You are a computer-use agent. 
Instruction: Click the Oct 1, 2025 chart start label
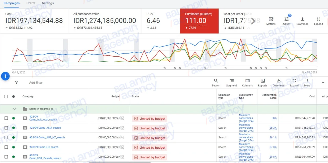click(19, 73)
